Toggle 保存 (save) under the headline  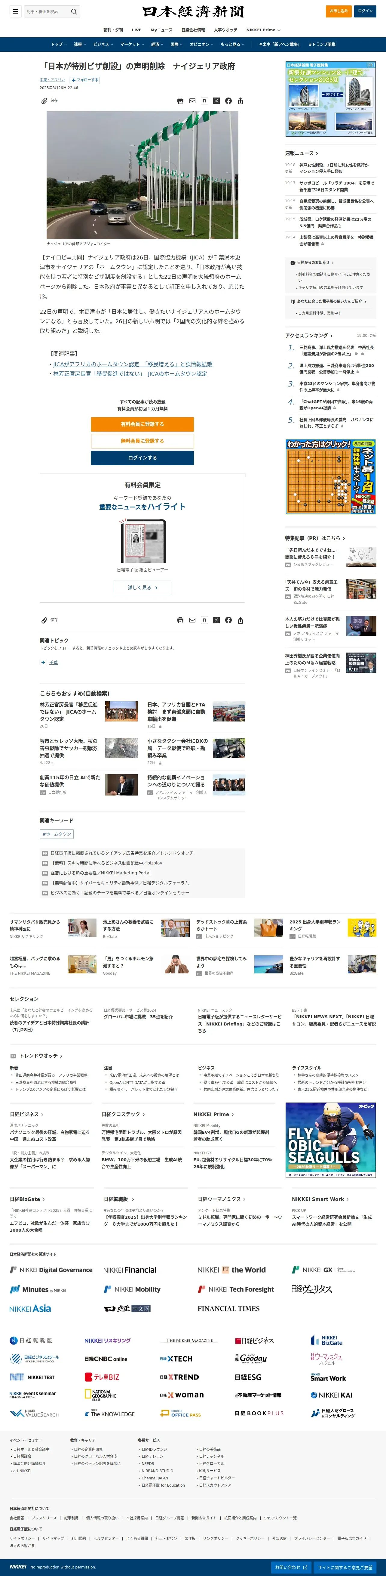pos(50,101)
